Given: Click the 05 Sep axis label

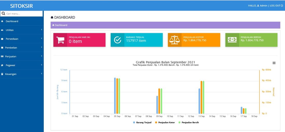Looking at the screenshot, I should (x=117, y=116).
